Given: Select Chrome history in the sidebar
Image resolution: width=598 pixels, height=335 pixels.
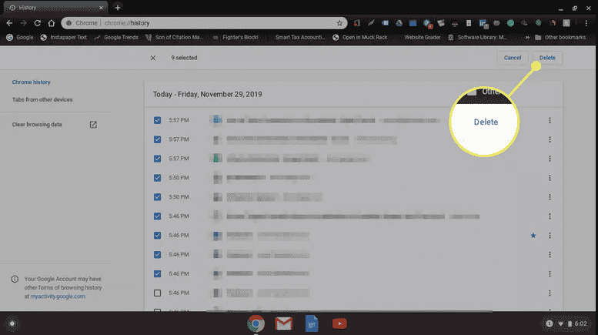Looking at the screenshot, I should 32,82.
